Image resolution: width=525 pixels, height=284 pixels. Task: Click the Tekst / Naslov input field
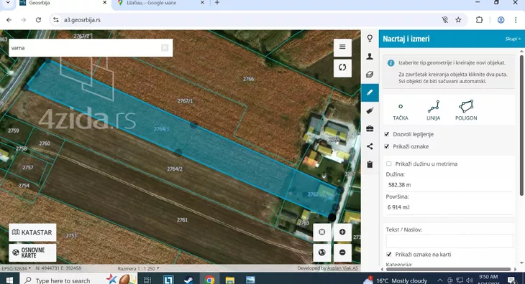(x=449, y=241)
